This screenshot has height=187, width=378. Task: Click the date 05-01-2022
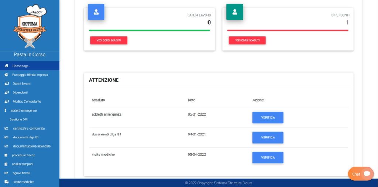point(197,114)
